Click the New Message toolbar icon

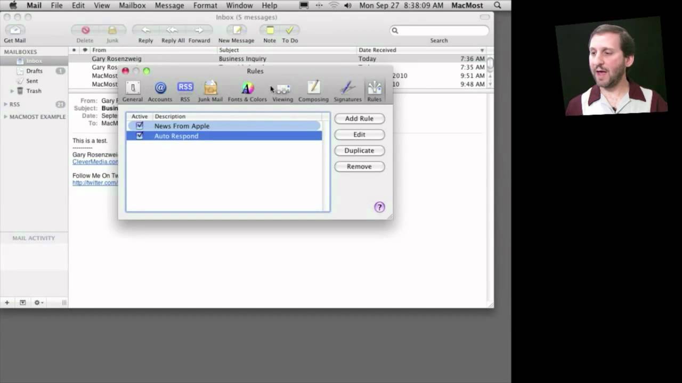237,30
